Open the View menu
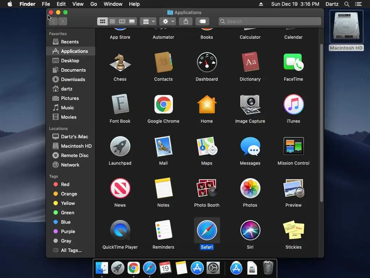Image resolution: width=370 pixels, height=278 pixels. click(x=78, y=4)
